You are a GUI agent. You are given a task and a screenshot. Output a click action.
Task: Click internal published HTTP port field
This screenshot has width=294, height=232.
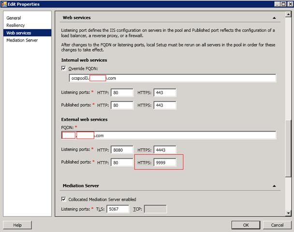pos(122,105)
